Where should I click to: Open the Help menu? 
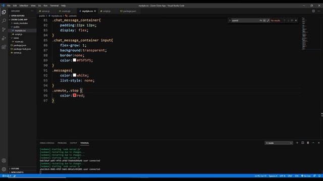click(64, 6)
